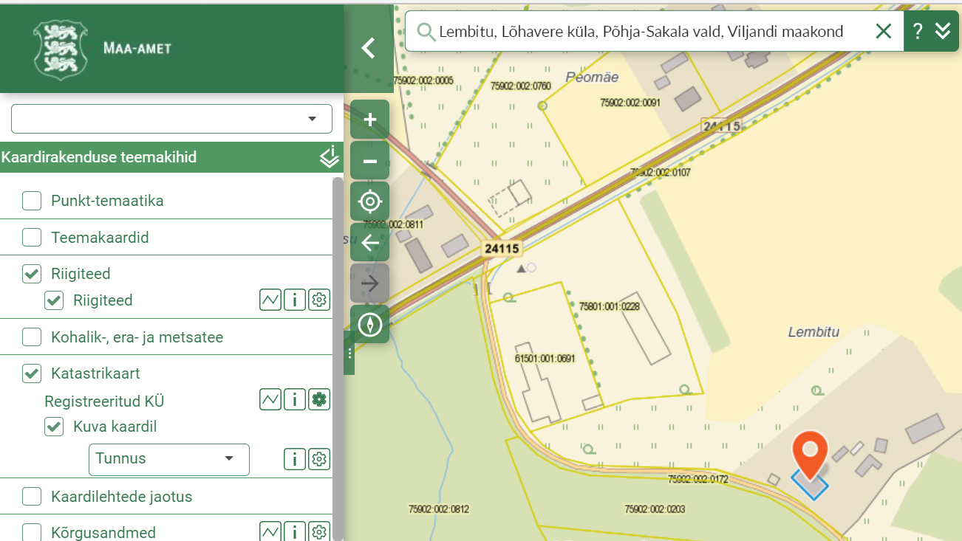Open the Tunnus dropdown
Viewport: 962px width, 541px height.
(169, 459)
